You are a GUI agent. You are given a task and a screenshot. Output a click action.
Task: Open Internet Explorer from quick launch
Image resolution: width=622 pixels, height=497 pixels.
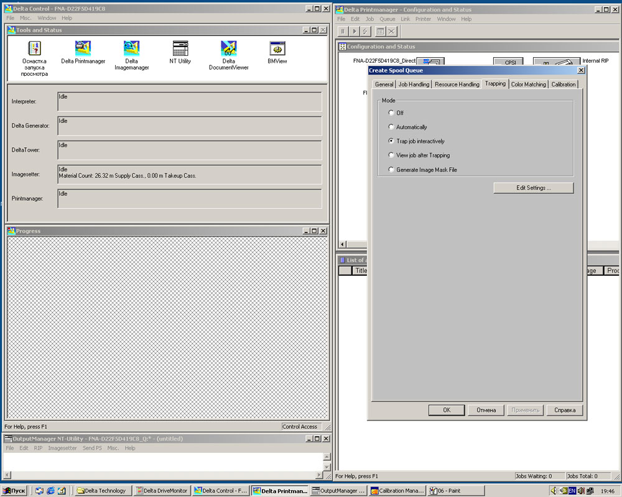coord(50,491)
